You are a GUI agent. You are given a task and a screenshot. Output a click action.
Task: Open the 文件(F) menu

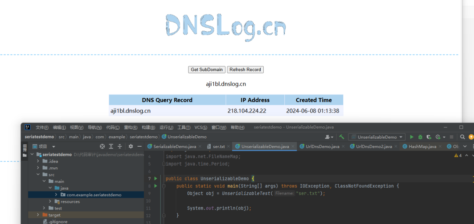(x=42, y=127)
